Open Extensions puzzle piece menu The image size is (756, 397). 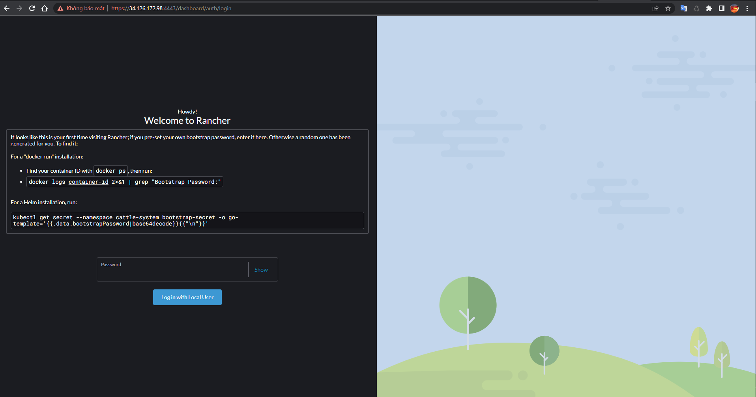pos(709,8)
